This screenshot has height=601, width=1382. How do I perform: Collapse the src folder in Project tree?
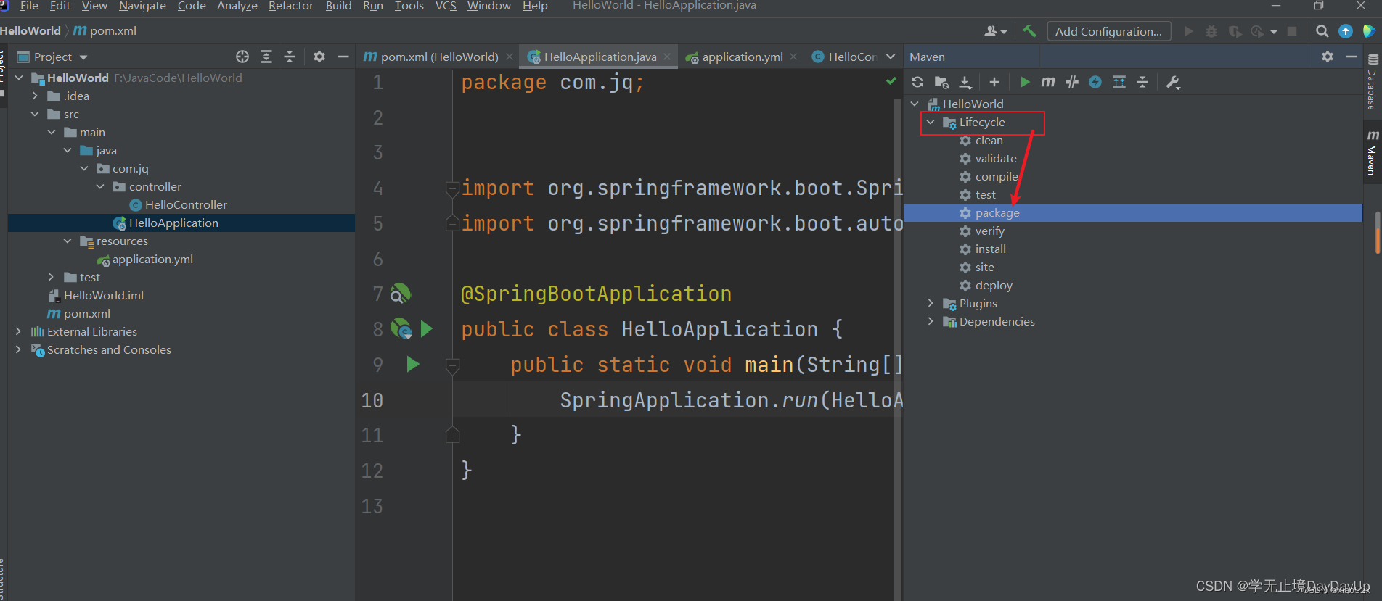click(x=35, y=114)
